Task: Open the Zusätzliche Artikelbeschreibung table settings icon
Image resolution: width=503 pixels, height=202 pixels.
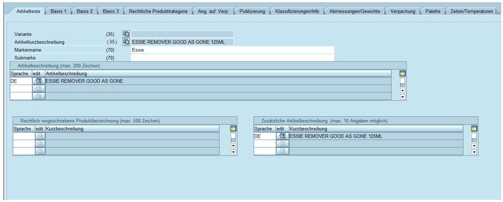Action: pos(474,128)
